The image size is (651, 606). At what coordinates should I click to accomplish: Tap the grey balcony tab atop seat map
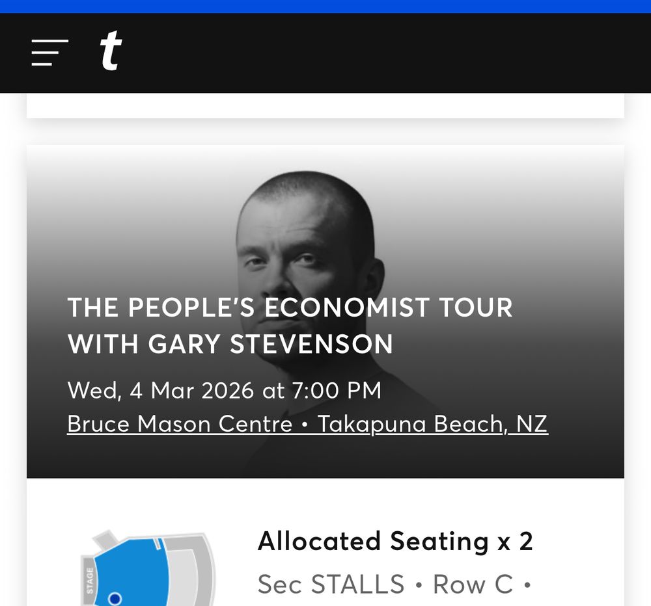[105, 539]
